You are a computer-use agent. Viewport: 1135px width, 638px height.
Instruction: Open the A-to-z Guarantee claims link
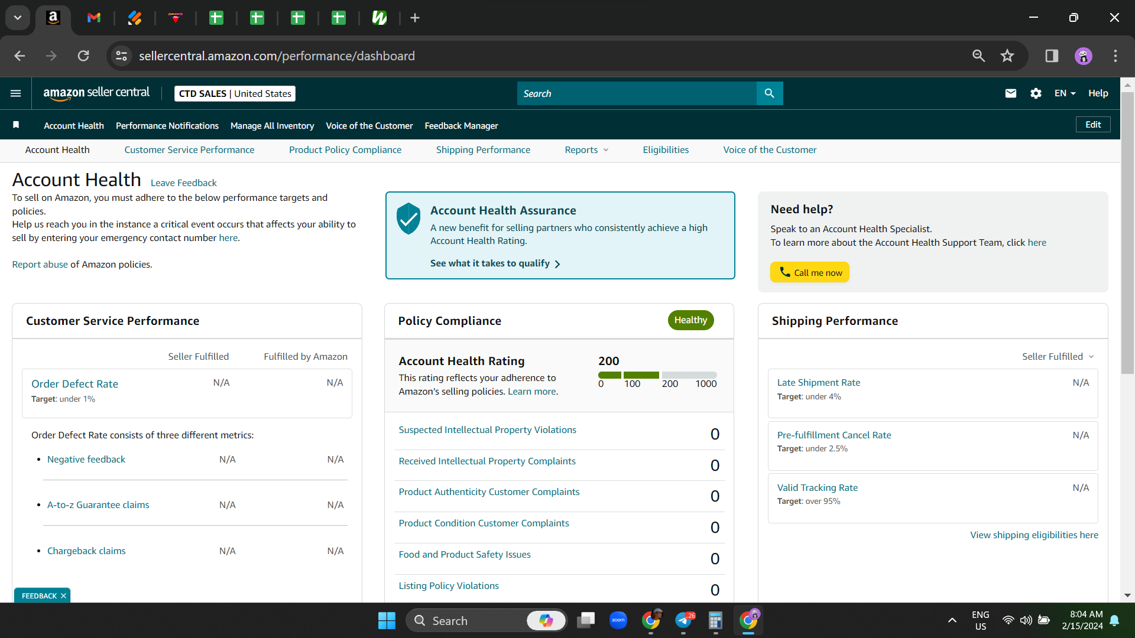pyautogui.click(x=98, y=505)
